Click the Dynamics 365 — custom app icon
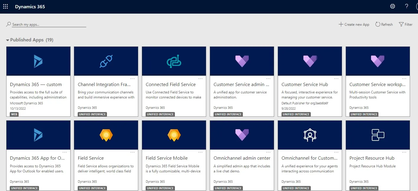 [x=38, y=61]
